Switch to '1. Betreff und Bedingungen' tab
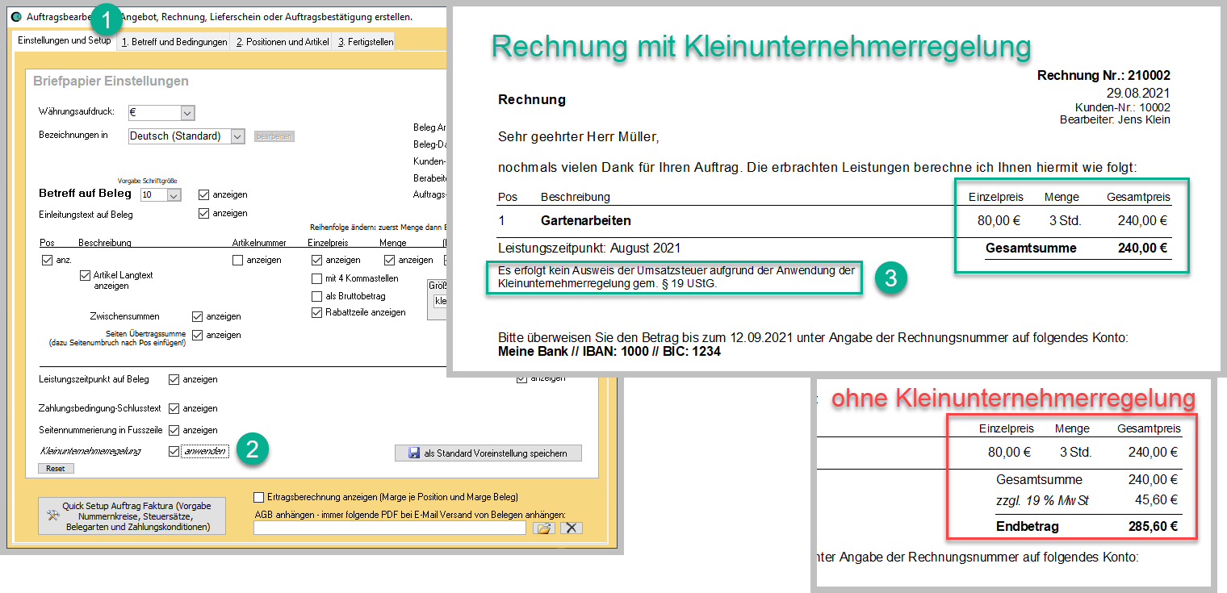 [x=174, y=42]
